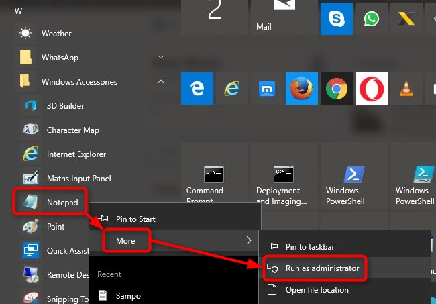Click the WhatsApp folder icon
This screenshot has width=436, height=304.
click(25, 57)
